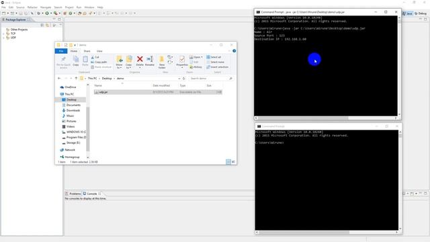
Task: Open the File tab in File Explorer
Action: click(x=61, y=51)
